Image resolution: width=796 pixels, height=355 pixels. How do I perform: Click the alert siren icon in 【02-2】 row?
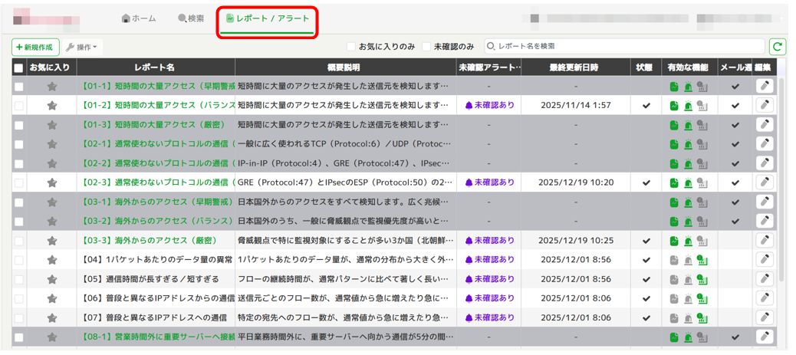pos(689,163)
